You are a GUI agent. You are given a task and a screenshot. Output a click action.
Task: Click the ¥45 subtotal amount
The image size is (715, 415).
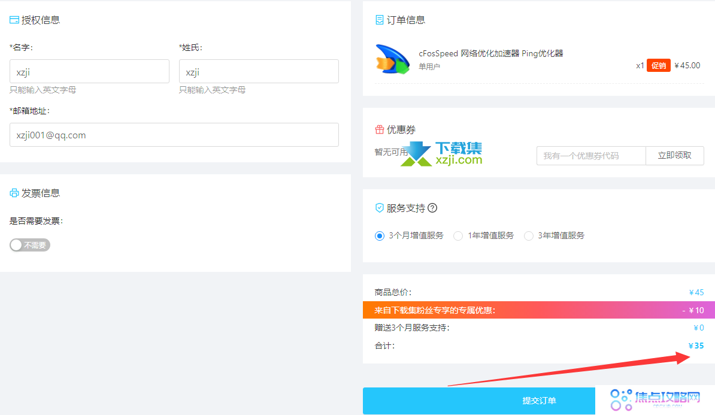click(696, 292)
